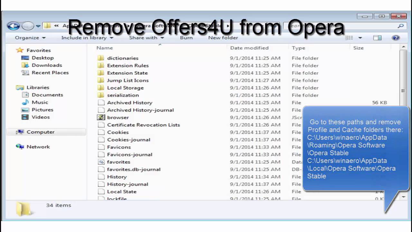Open the view options dropdown arrow
The image size is (412, 232).
click(360, 38)
